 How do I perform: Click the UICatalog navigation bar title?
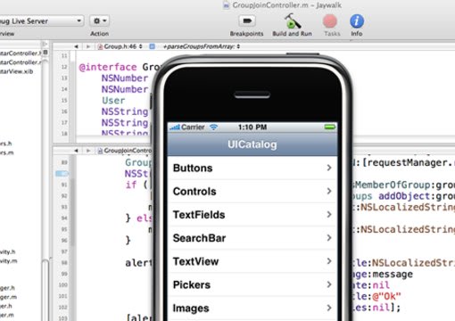252,144
